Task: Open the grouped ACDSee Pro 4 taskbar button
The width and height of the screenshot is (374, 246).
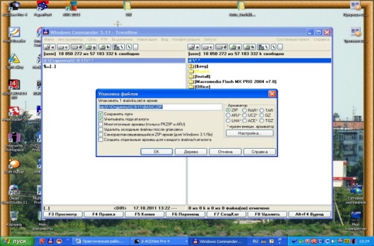Action: (160, 241)
